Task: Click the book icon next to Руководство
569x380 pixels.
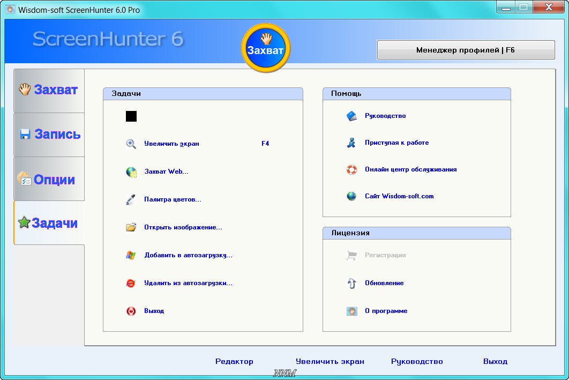Action: tap(351, 116)
